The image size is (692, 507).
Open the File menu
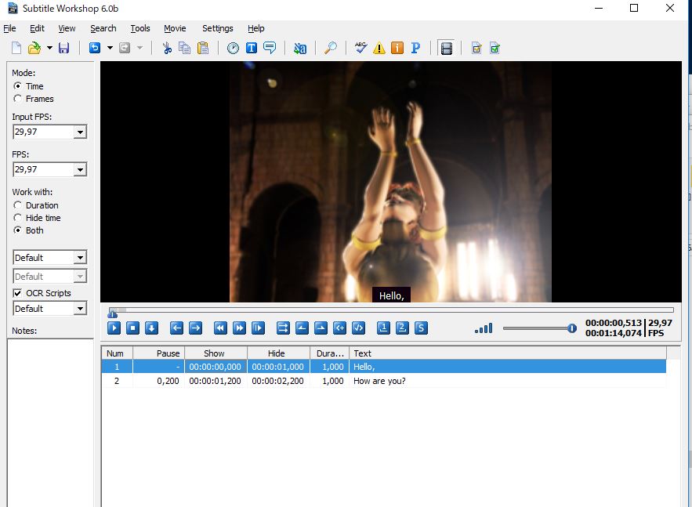click(9, 28)
